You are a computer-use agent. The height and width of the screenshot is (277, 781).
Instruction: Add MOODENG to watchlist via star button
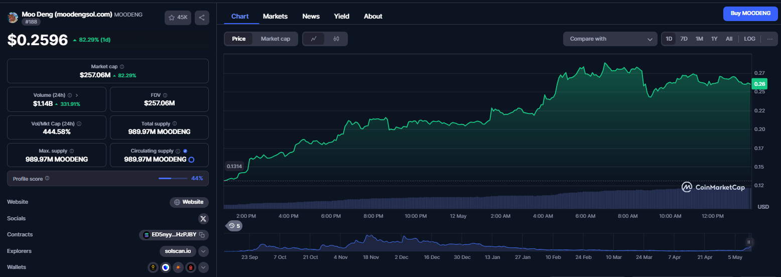pyautogui.click(x=178, y=18)
